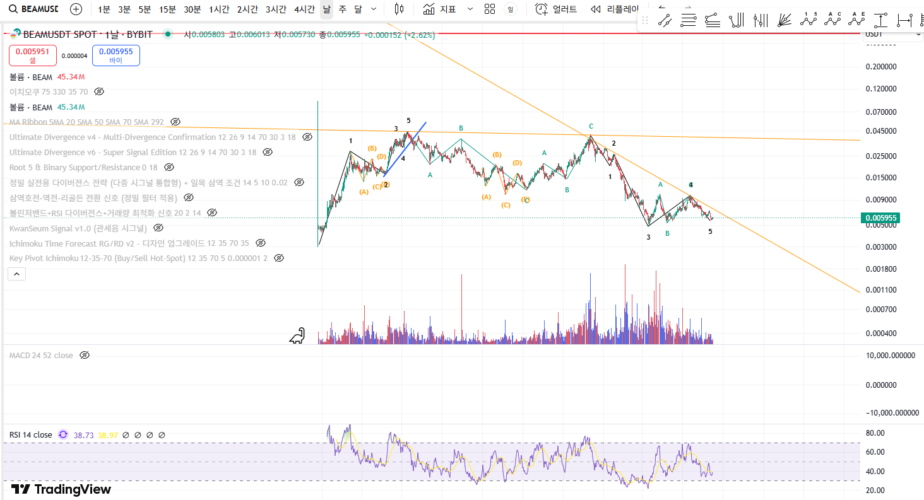
Task: Select the Elliott ABCDE triangle wave tool
Action: click(x=856, y=20)
